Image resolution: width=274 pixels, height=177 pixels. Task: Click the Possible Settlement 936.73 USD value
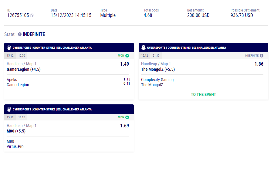[242, 15]
